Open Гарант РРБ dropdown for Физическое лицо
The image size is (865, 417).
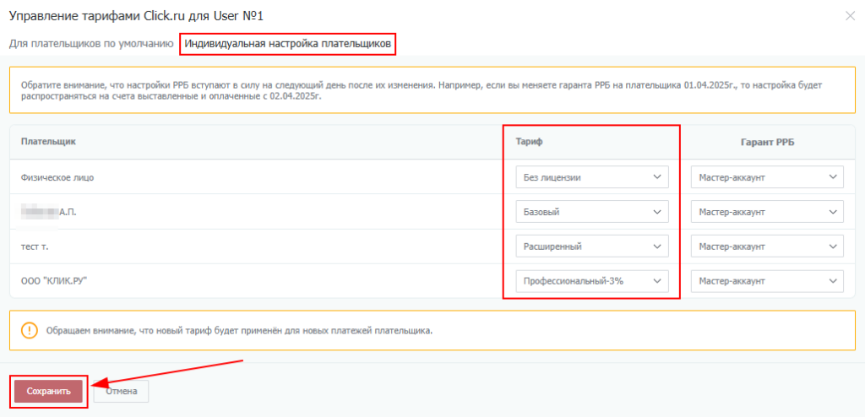[x=766, y=177]
